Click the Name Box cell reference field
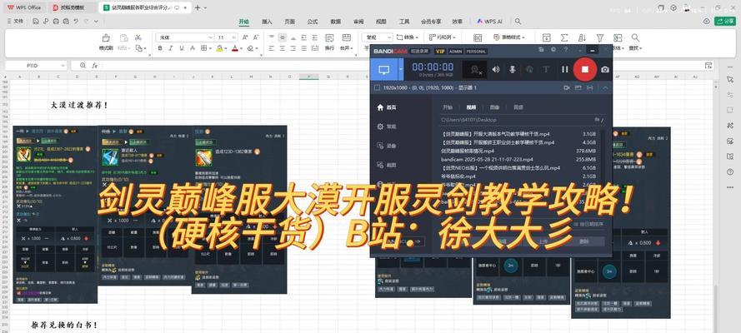 coord(36,66)
